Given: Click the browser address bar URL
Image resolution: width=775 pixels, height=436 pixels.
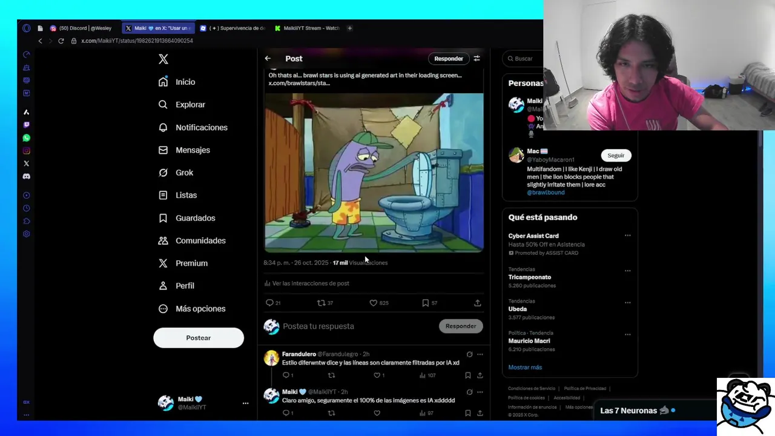Looking at the screenshot, I should pyautogui.click(x=137, y=41).
